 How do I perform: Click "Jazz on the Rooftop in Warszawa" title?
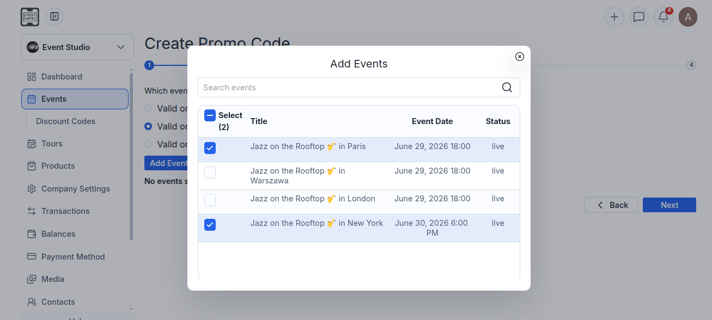click(298, 176)
